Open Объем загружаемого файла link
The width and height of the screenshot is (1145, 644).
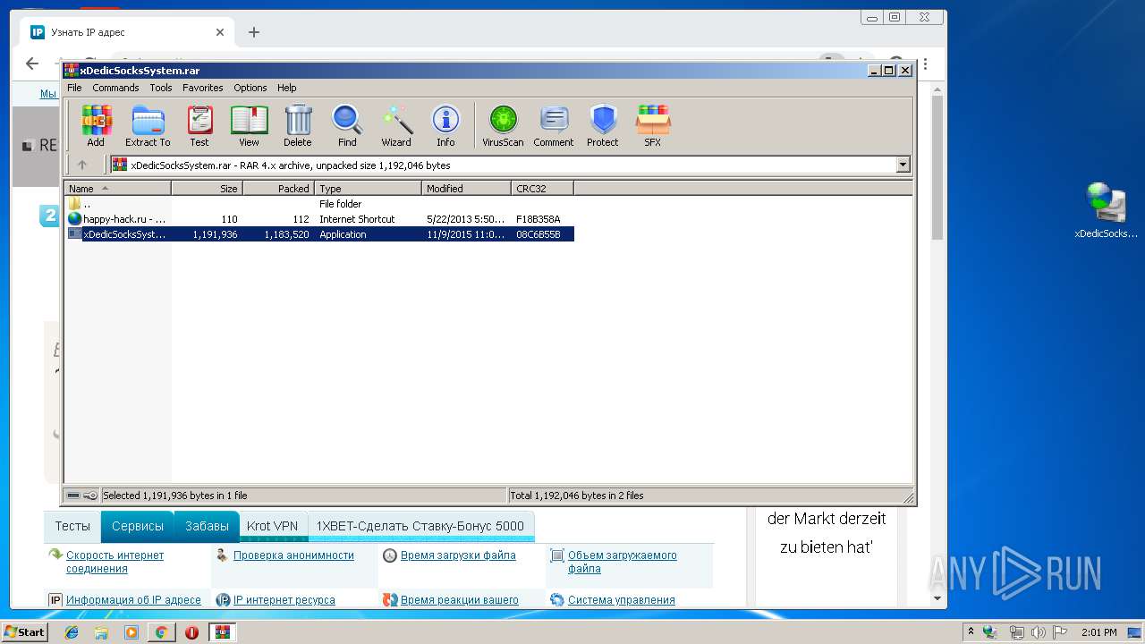[623, 562]
